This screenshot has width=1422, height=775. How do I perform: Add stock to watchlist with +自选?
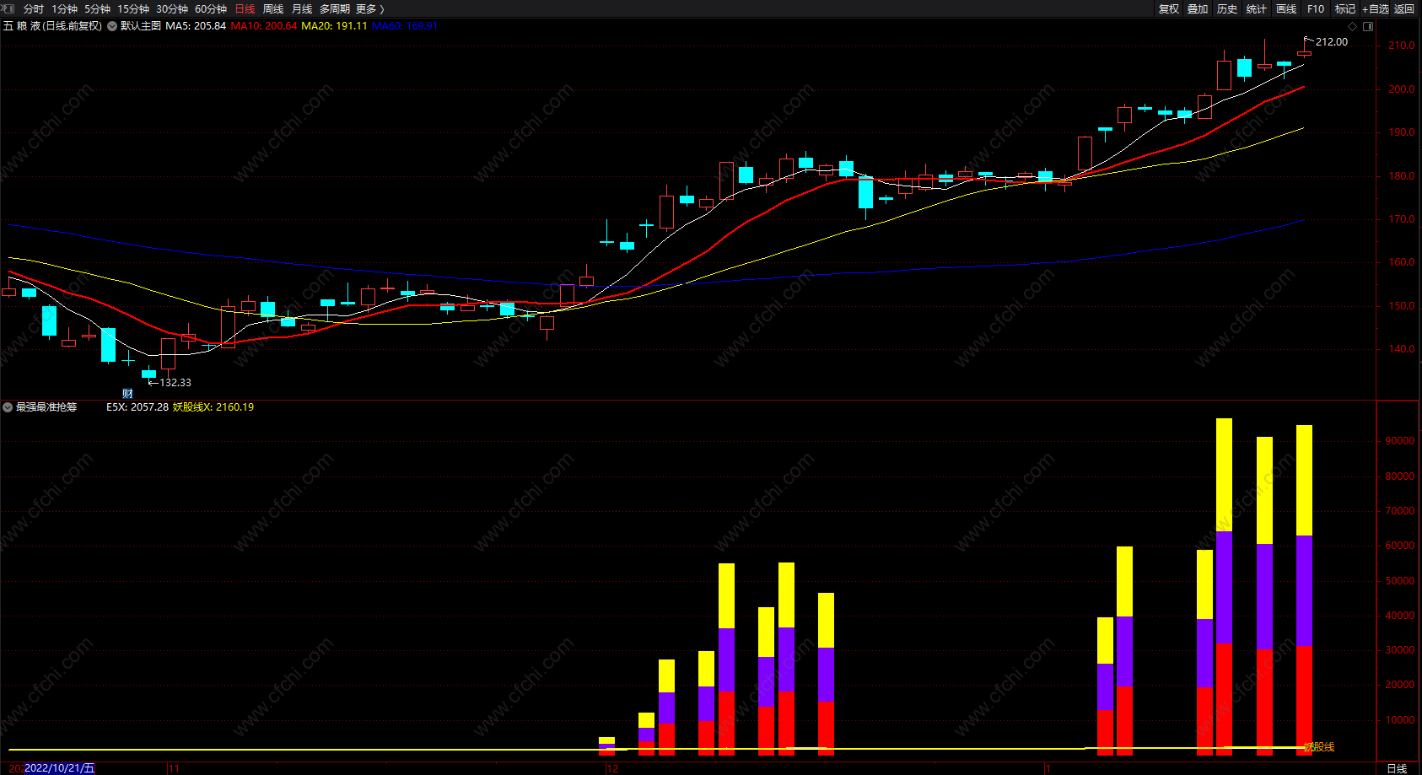[1376, 8]
